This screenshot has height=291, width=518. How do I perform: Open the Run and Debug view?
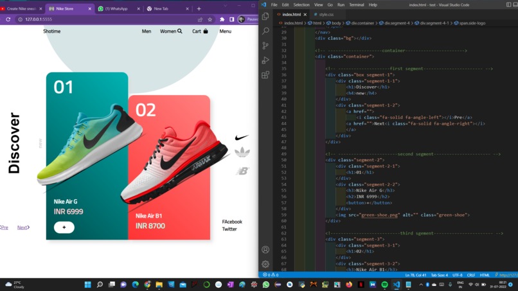265,60
